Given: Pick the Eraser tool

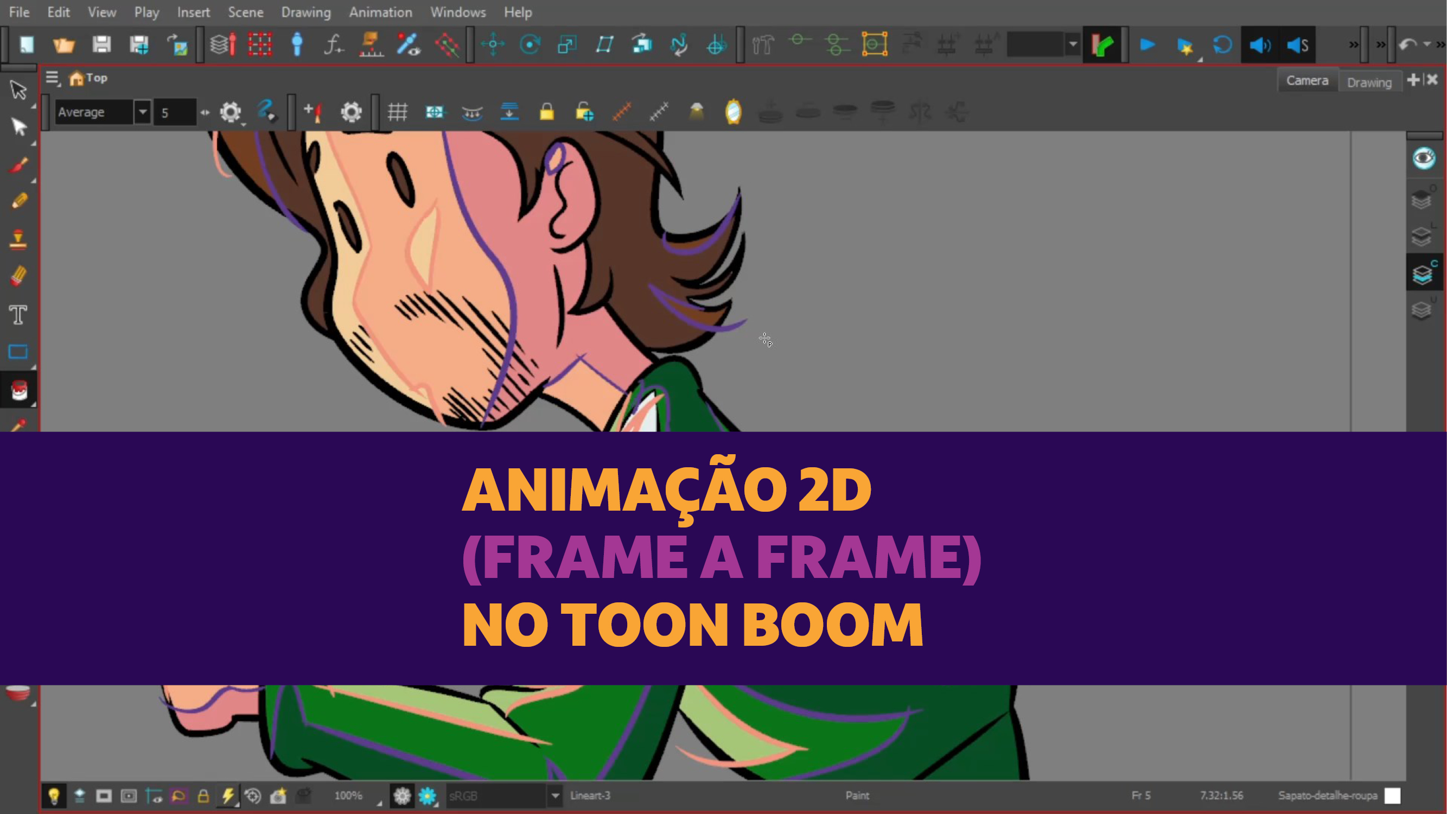Looking at the screenshot, I should coord(18,275).
